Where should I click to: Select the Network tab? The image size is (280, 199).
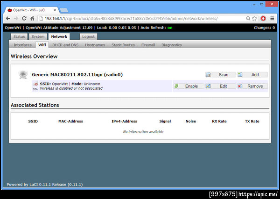pyautogui.click(x=59, y=36)
